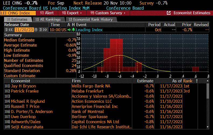Click the 11/20/23 release date field
Viewport: 213px width, 135px height.
(x=24, y=30)
